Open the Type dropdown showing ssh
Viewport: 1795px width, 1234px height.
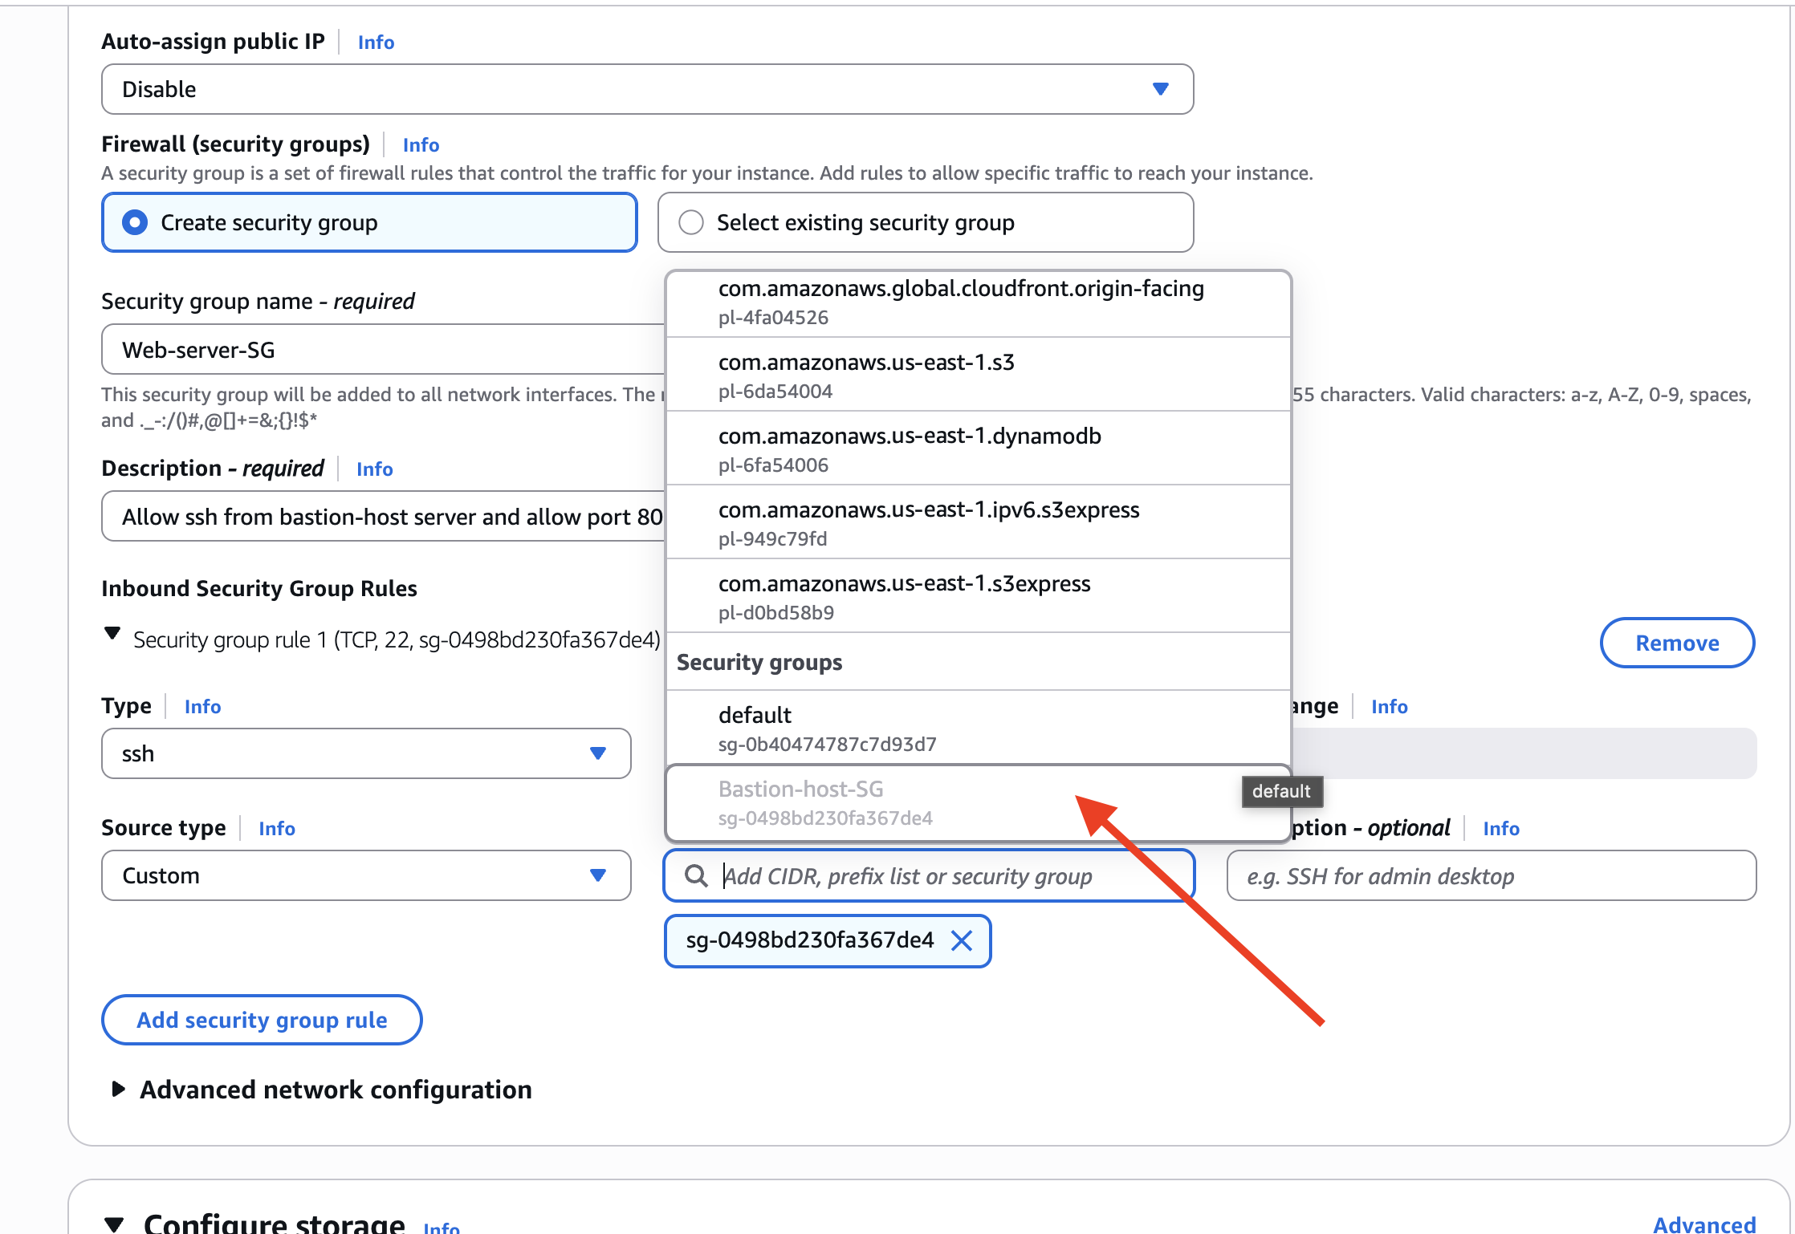pos(366,753)
